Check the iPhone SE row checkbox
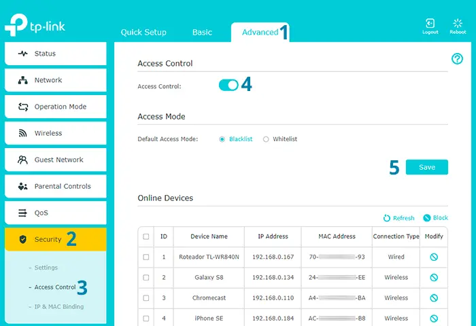Screen dimensions: 476x326 [146, 319]
